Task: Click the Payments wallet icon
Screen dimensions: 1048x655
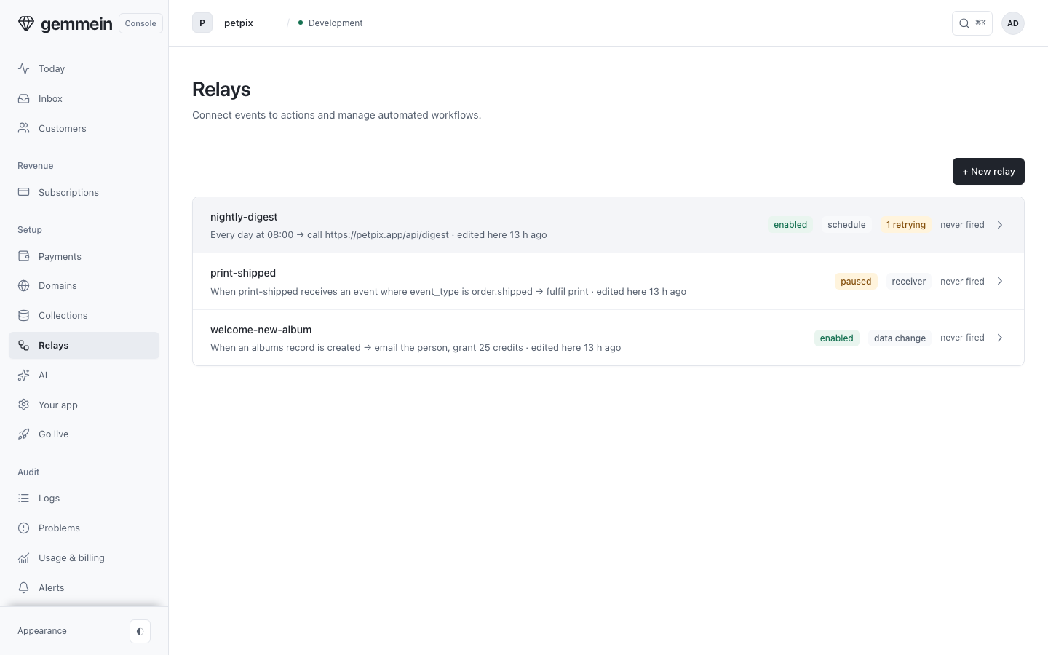Action: 24,256
